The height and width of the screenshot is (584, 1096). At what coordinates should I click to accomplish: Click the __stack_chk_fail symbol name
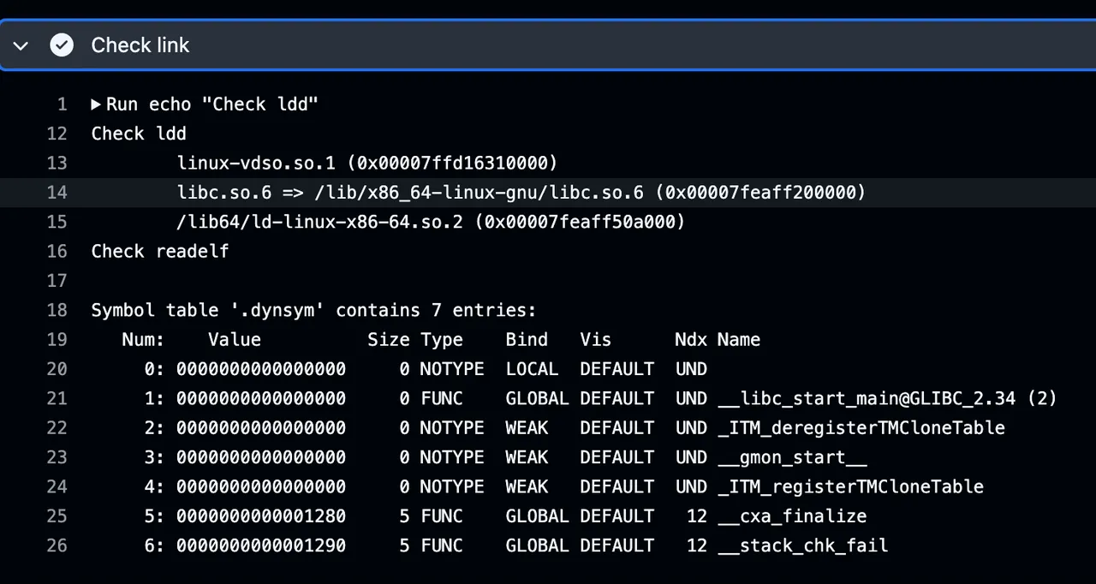coord(802,545)
